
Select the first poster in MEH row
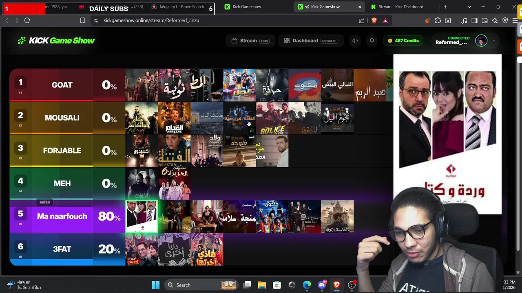(142, 184)
